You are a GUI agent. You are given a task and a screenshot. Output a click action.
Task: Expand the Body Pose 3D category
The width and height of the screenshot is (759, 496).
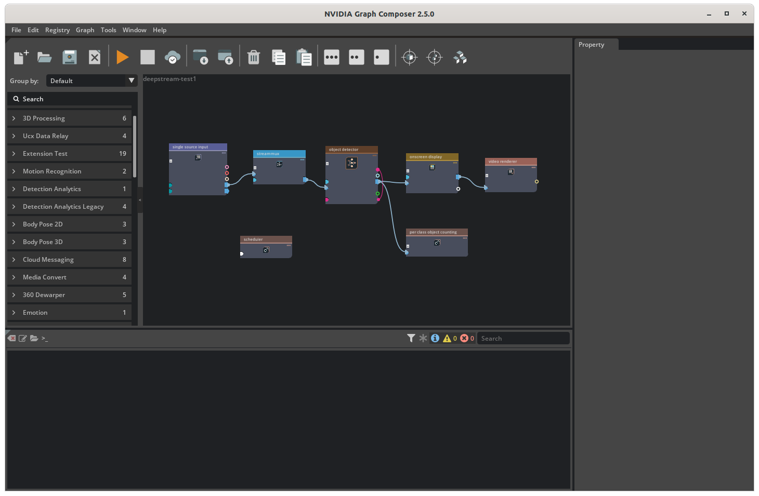pyautogui.click(x=69, y=242)
